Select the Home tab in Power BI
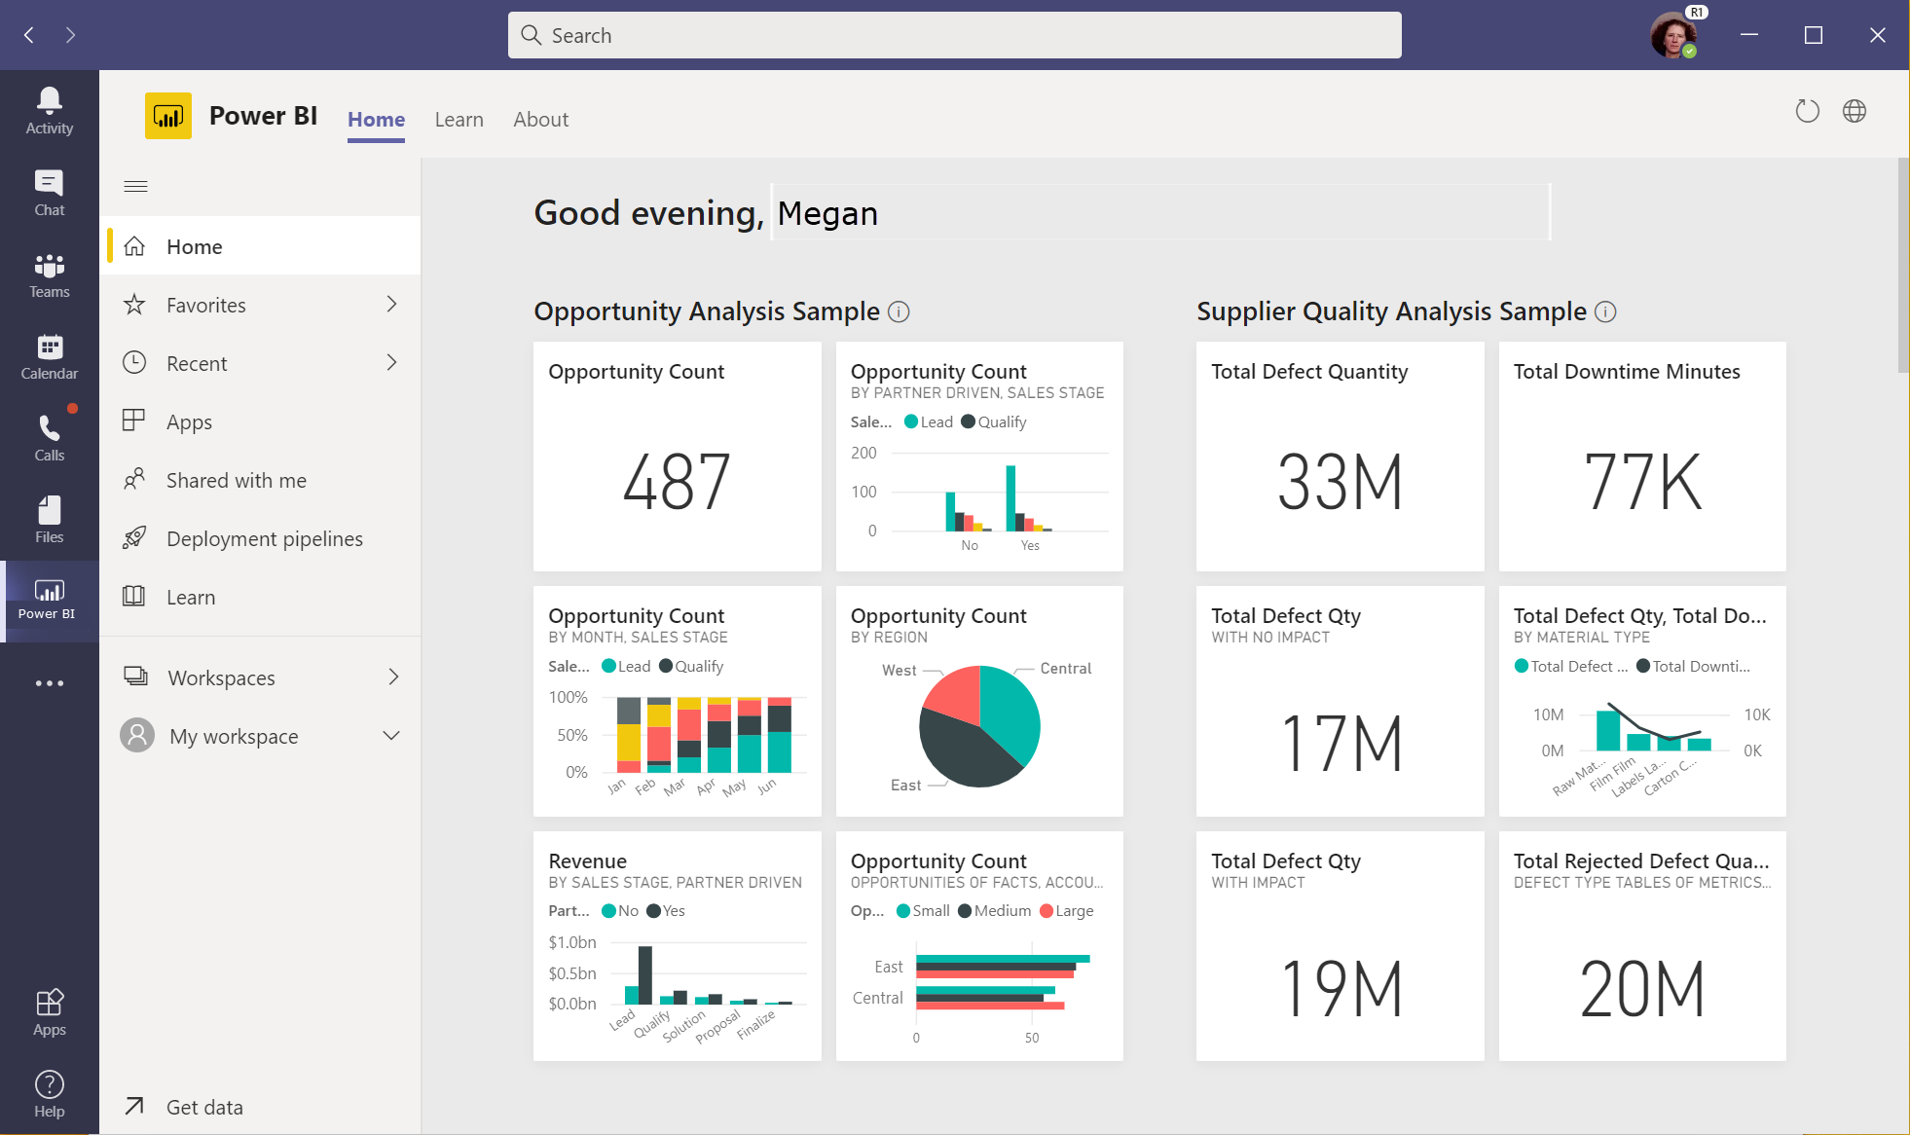1910x1135 pixels. (376, 118)
